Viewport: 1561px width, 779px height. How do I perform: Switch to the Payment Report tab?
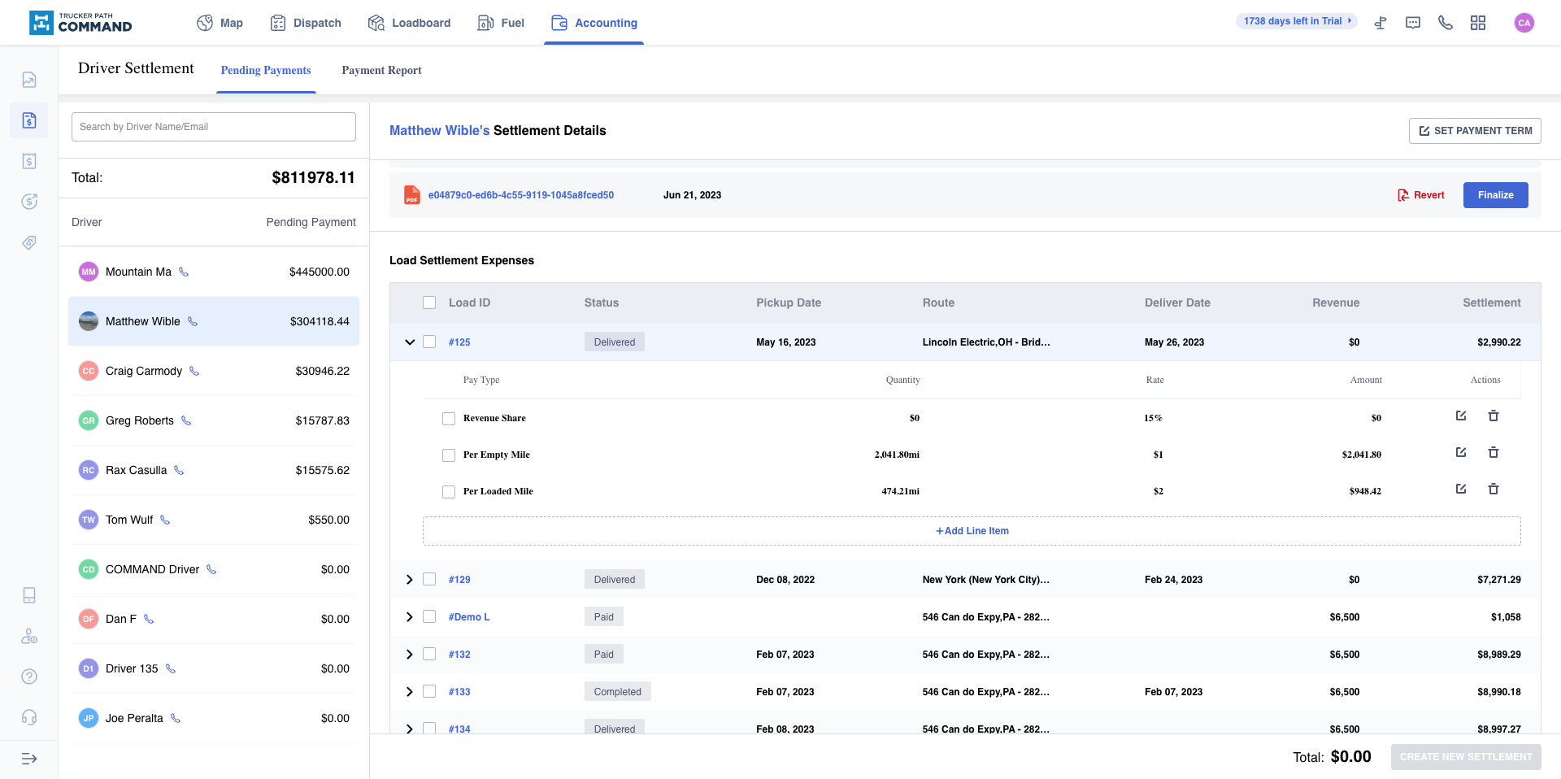381,71
